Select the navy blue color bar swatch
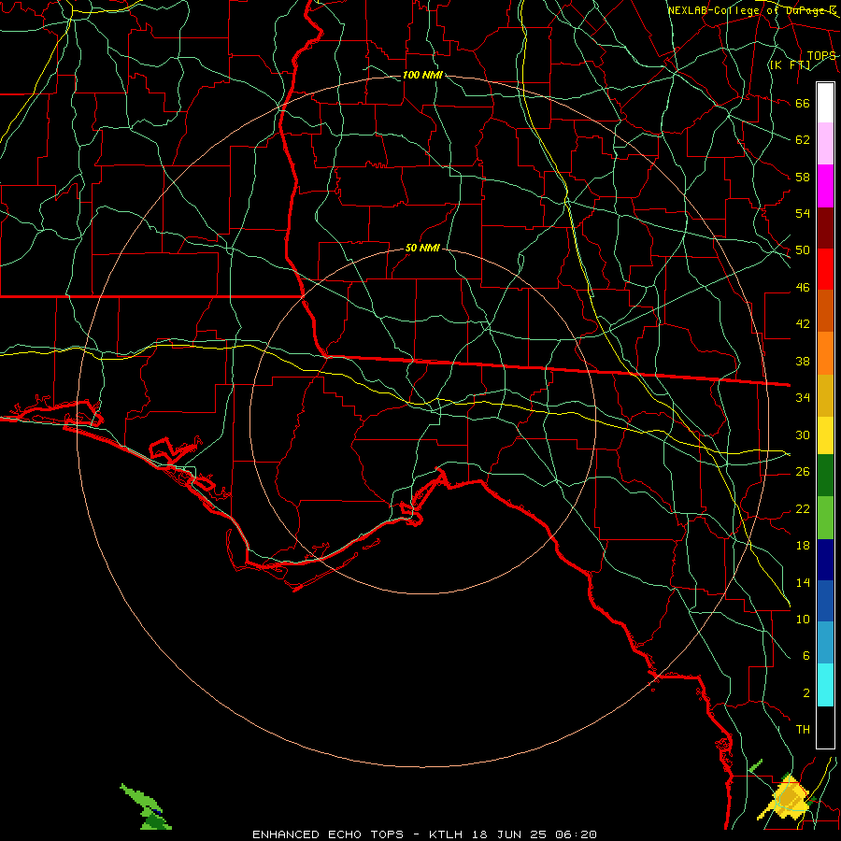Screen dimensions: 841x841 click(825, 560)
